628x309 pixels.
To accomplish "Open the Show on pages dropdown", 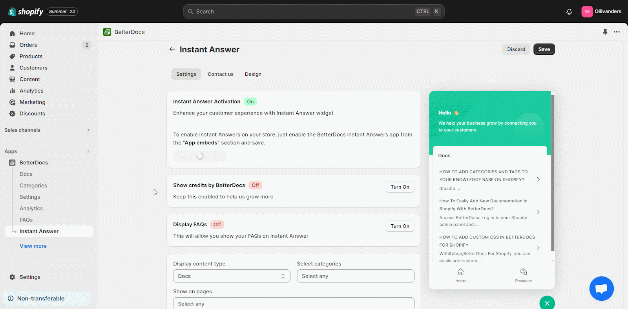I will tap(294, 304).
